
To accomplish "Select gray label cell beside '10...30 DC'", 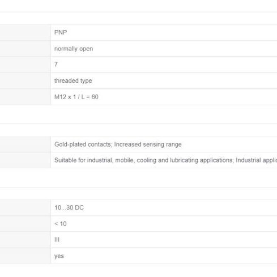I will [25, 207].
